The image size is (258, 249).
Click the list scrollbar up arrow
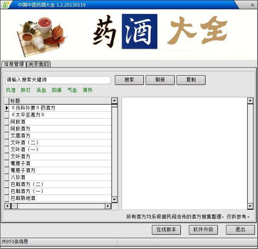pyautogui.click(x=115, y=101)
